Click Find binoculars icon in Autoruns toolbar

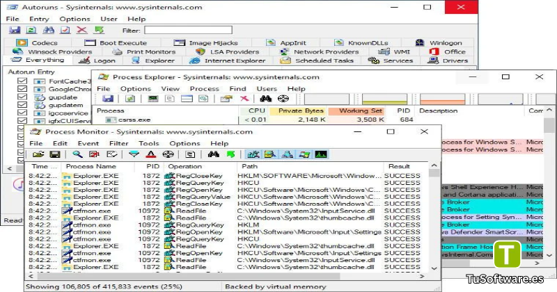(x=49, y=30)
